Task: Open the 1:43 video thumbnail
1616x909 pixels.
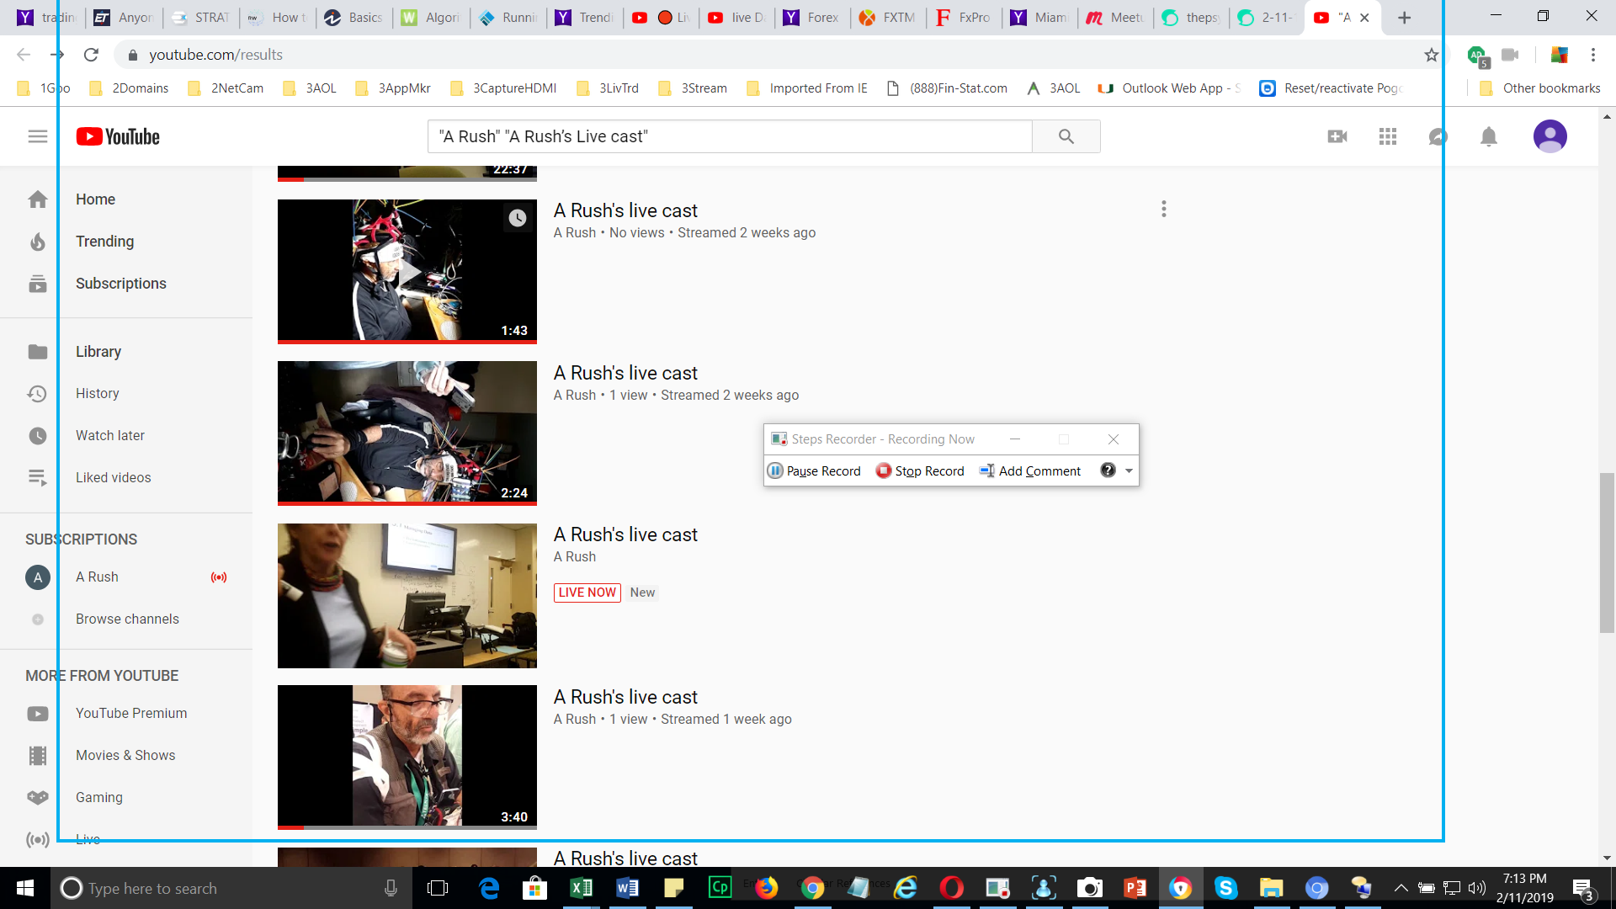Action: [407, 271]
